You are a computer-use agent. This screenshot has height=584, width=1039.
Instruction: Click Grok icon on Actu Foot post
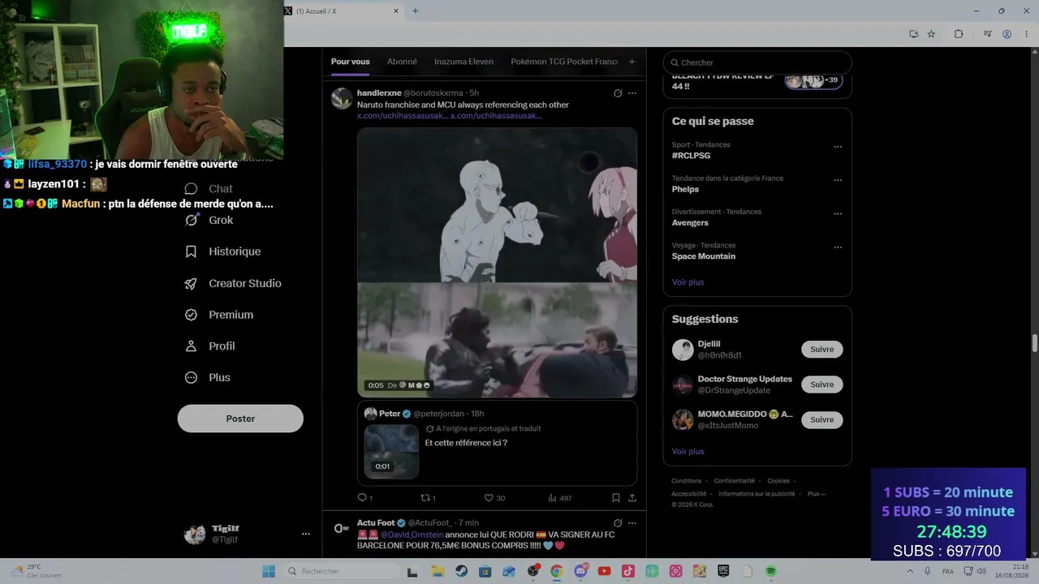(x=618, y=523)
